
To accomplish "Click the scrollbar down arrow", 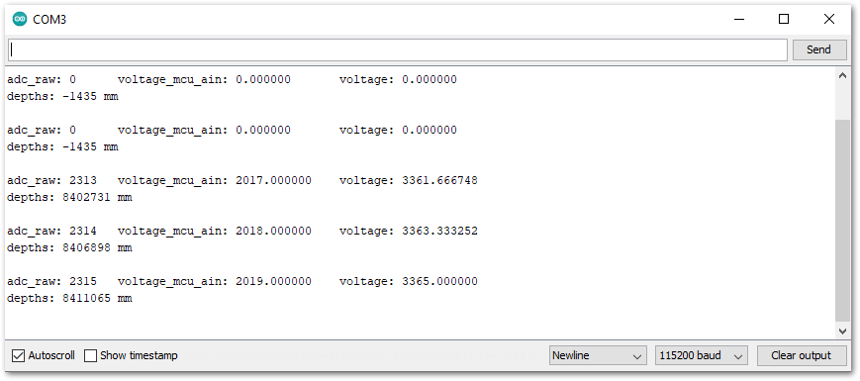I will (843, 331).
